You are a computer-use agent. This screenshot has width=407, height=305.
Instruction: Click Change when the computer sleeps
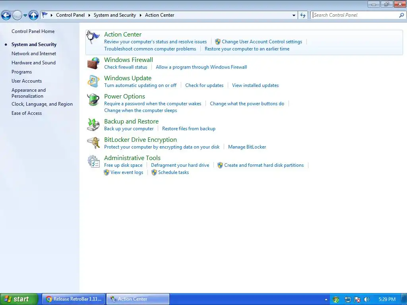pyautogui.click(x=140, y=110)
